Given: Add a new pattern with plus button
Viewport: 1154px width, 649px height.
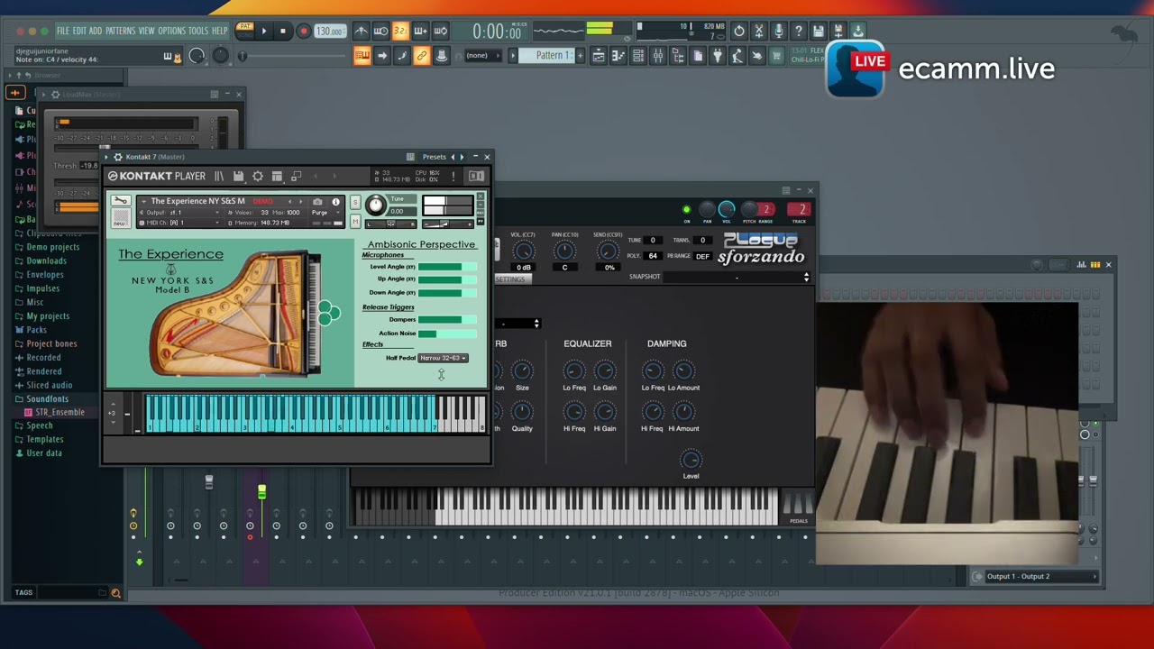Looking at the screenshot, I should pyautogui.click(x=580, y=55).
